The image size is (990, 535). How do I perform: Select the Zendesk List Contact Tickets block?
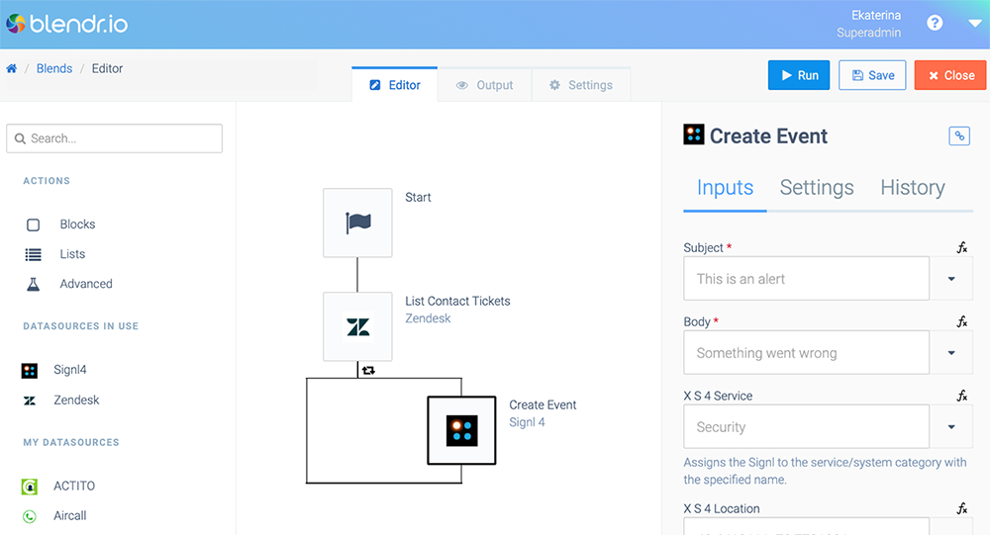coord(357,326)
